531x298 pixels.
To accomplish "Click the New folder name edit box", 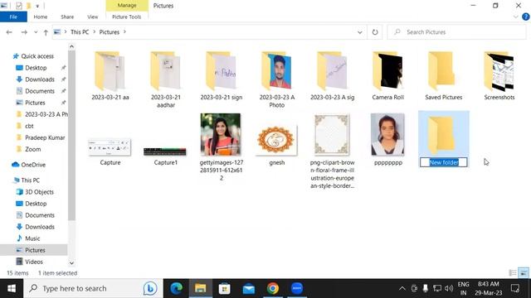I will pyautogui.click(x=444, y=162).
